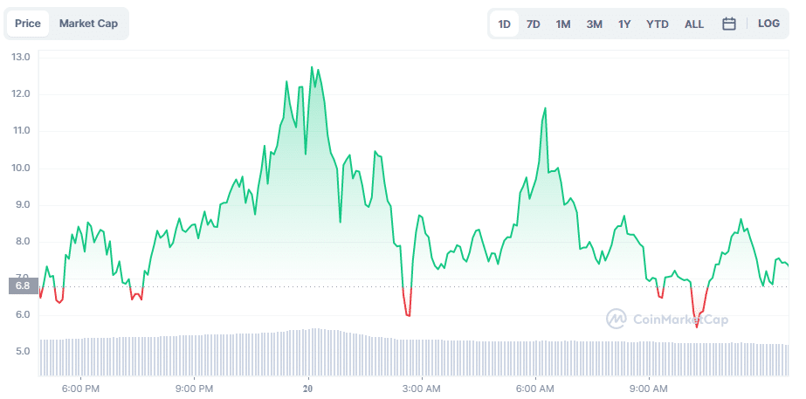
Task: Click the 3:00 AM time axis label
Action: pyautogui.click(x=422, y=388)
